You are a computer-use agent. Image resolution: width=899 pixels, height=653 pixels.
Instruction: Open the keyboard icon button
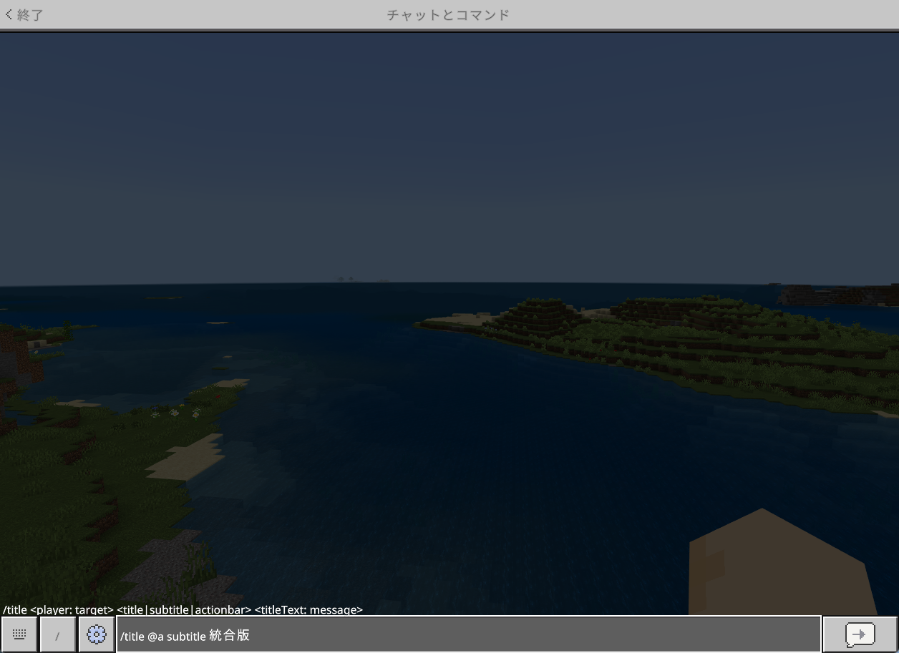[19, 634]
